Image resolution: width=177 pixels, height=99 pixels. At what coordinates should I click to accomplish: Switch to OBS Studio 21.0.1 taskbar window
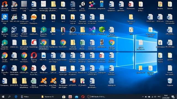tap(96, 97)
